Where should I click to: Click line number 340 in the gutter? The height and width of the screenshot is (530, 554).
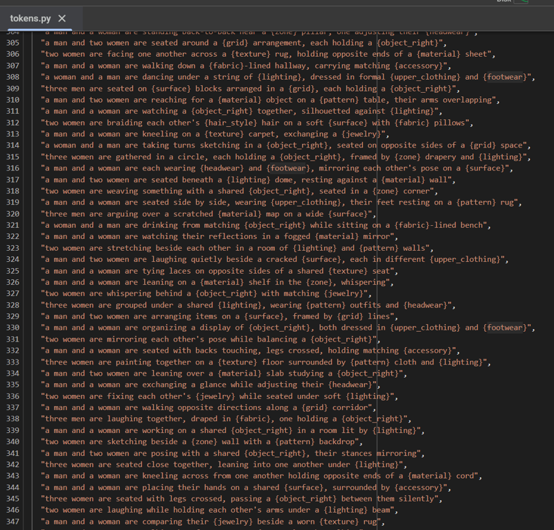[12, 442]
